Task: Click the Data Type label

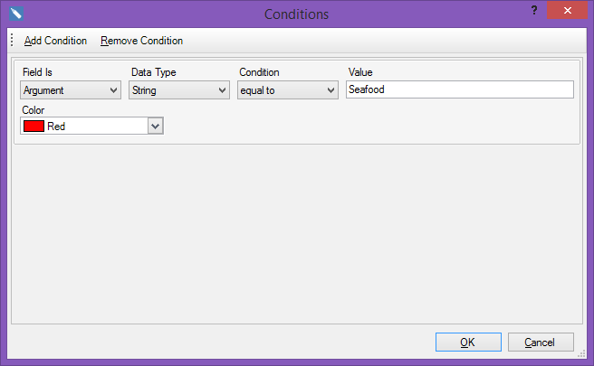Action: (x=153, y=72)
